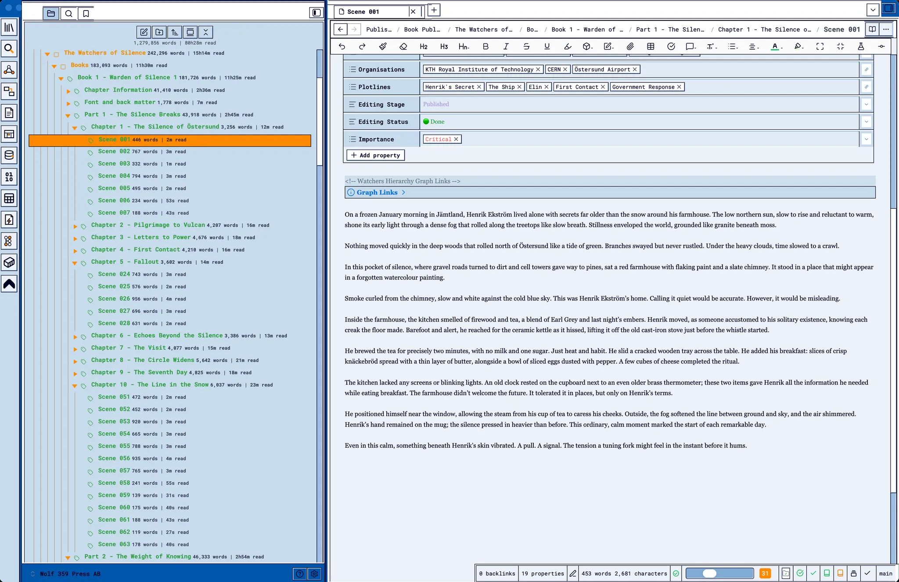The width and height of the screenshot is (899, 582).
Task: Make text bold
Action: [x=485, y=46]
